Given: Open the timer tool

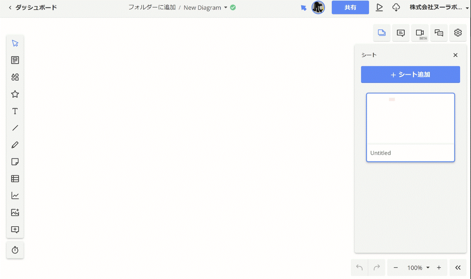Looking at the screenshot, I should click(15, 250).
